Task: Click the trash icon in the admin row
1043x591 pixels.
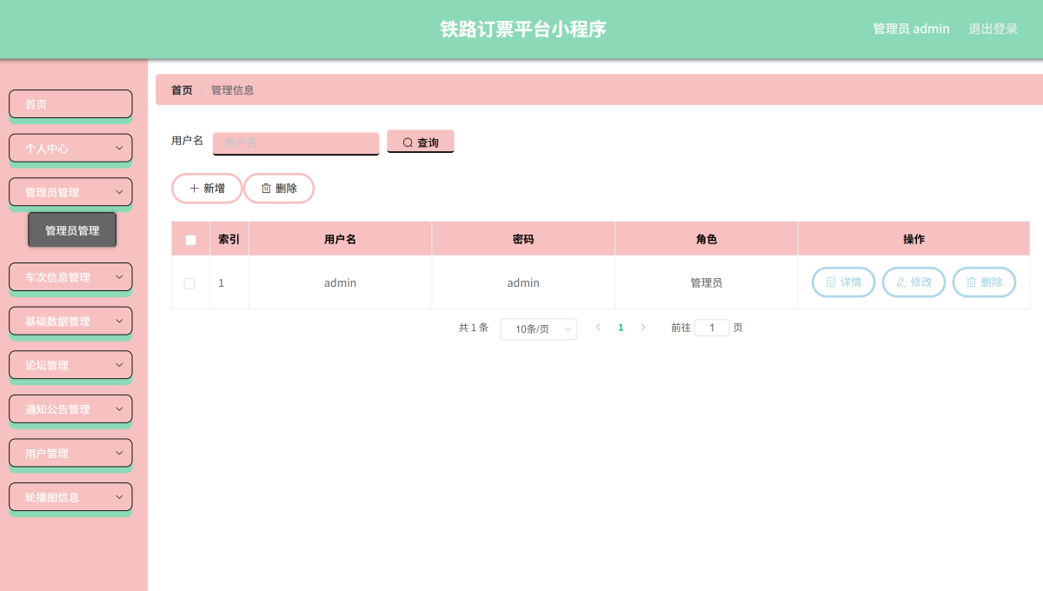Action: pos(972,282)
